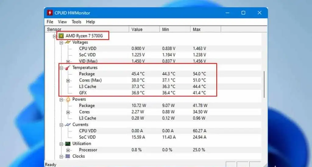
Task: Collapse the Temperatures section
Action: pos(61,68)
